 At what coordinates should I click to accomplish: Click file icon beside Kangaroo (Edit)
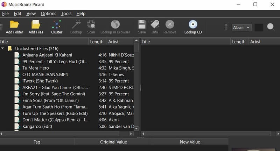pos(17,126)
